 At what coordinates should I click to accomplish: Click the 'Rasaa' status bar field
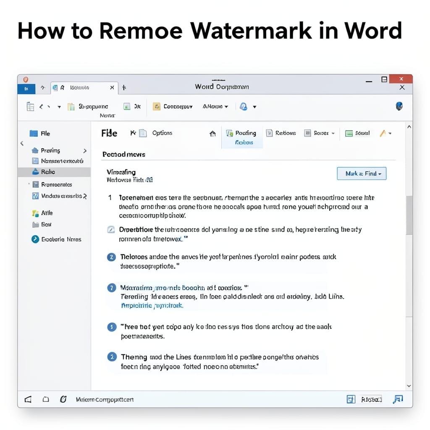371,400
